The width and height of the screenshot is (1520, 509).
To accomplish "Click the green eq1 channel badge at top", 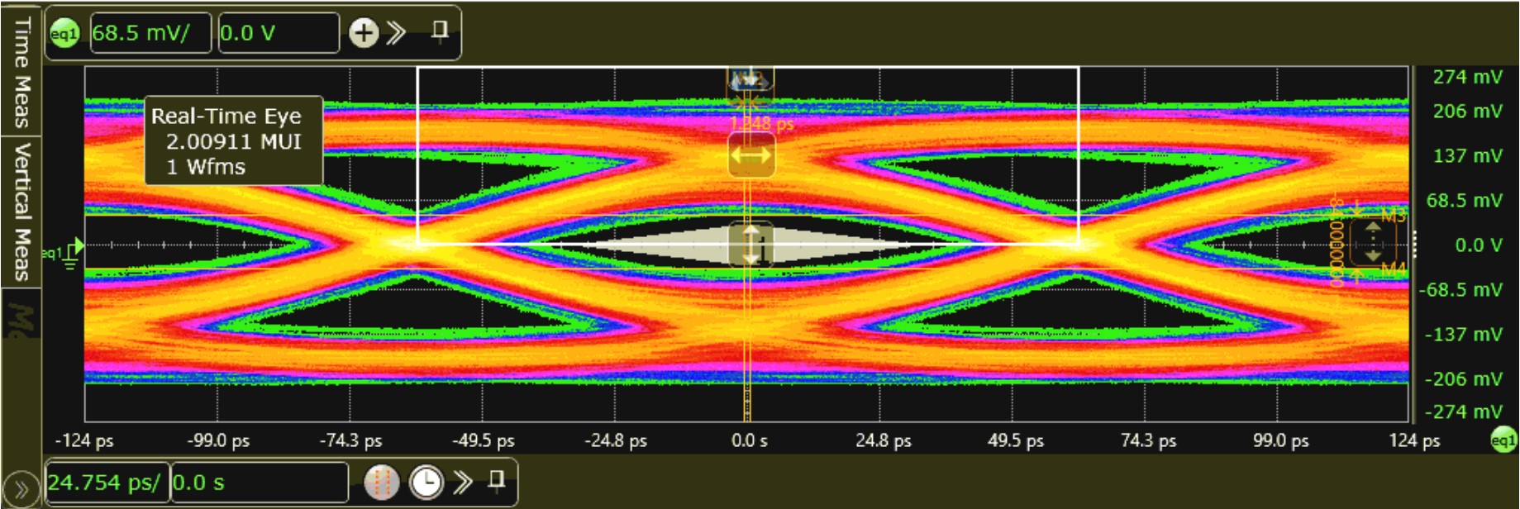I will (64, 34).
